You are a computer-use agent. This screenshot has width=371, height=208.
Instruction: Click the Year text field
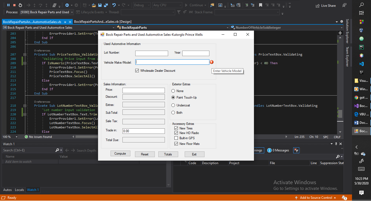196,53
